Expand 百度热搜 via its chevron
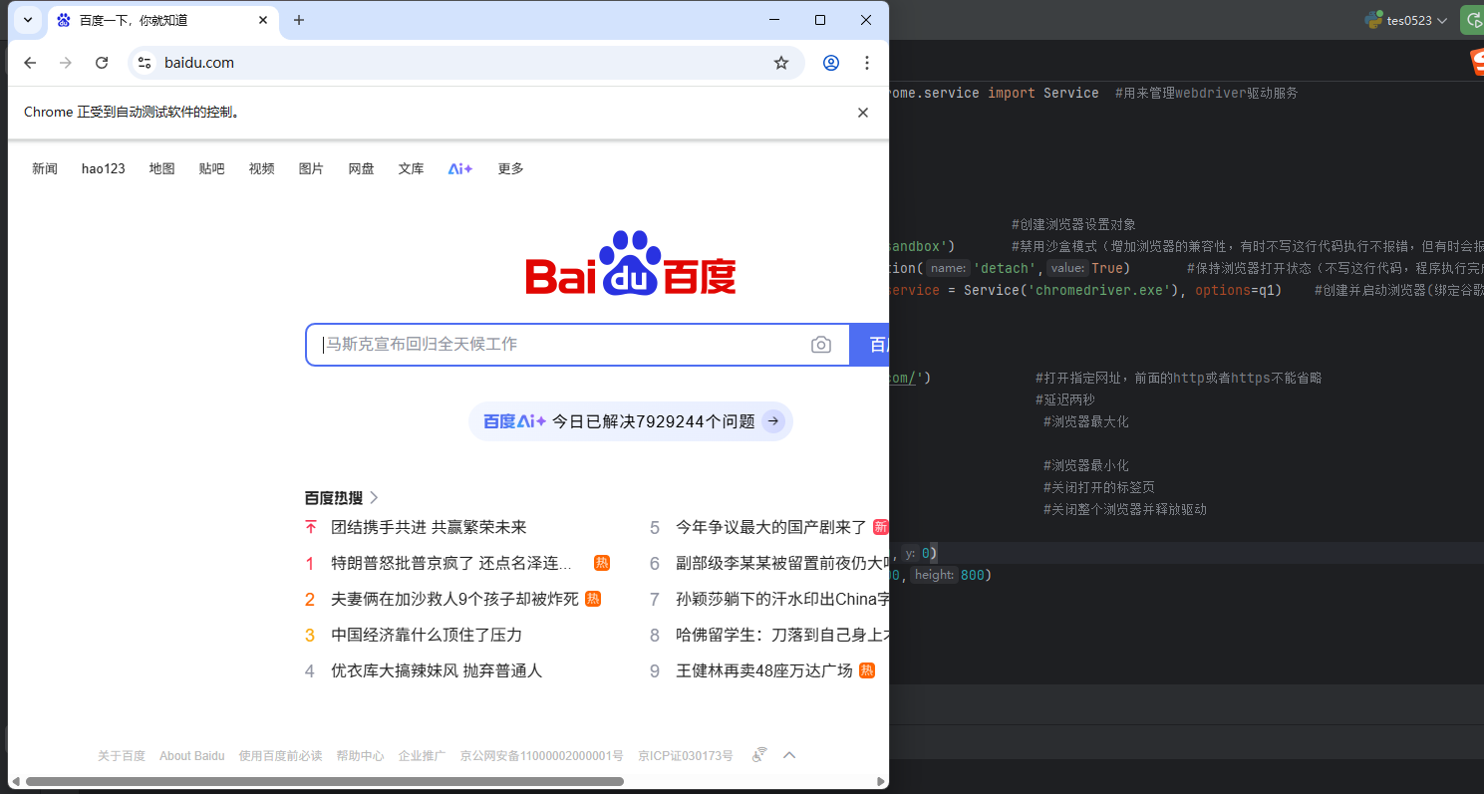 (x=375, y=498)
